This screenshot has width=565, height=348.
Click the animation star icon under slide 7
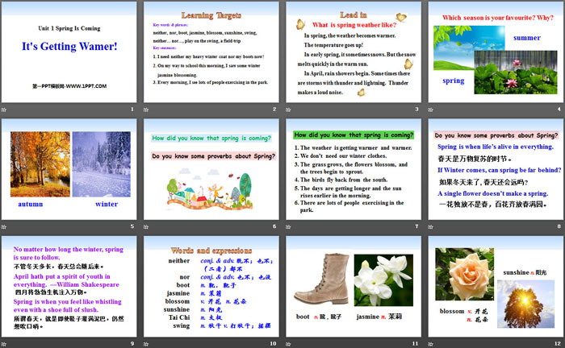tap(289, 227)
